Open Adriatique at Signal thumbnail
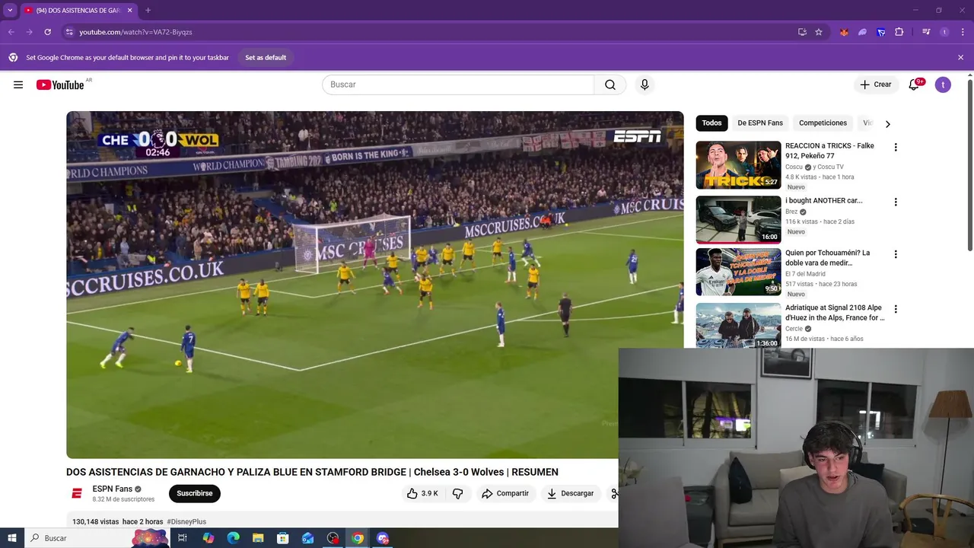Screen dimensions: 974x548 738,326
